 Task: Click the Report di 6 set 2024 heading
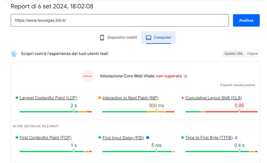(x=52, y=6)
